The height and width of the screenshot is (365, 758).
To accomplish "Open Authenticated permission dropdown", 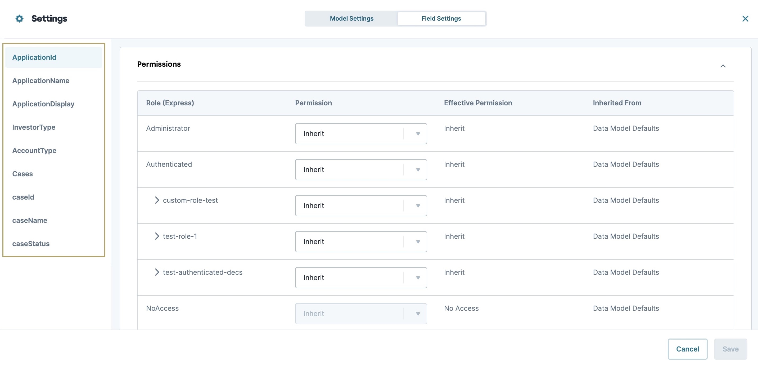I will click(361, 170).
